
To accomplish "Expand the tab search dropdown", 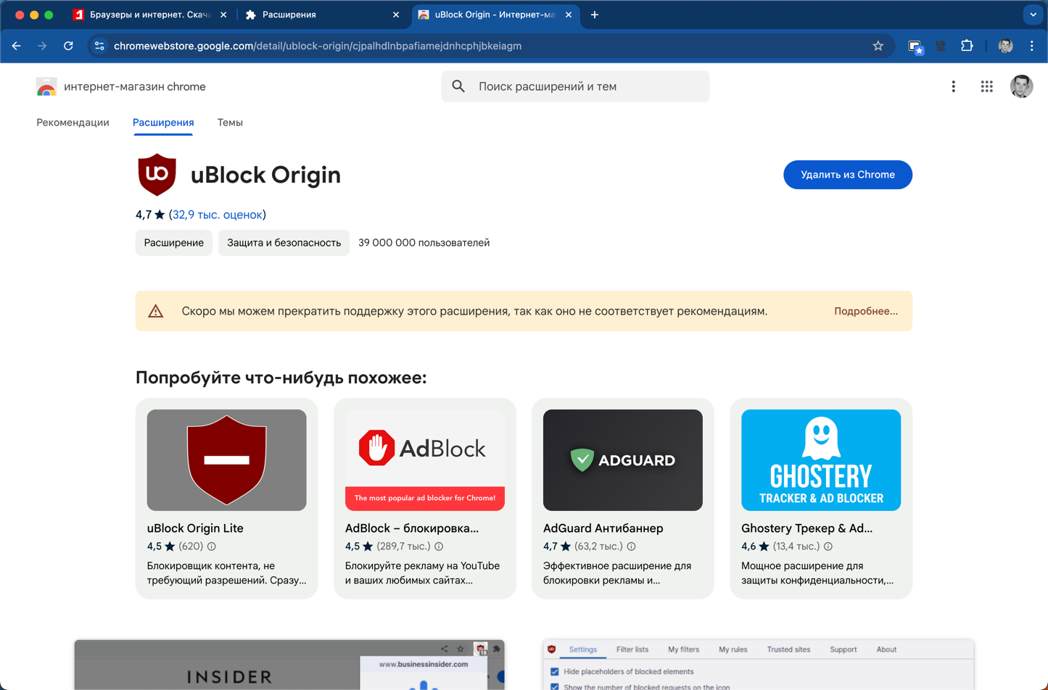I will (1033, 14).
